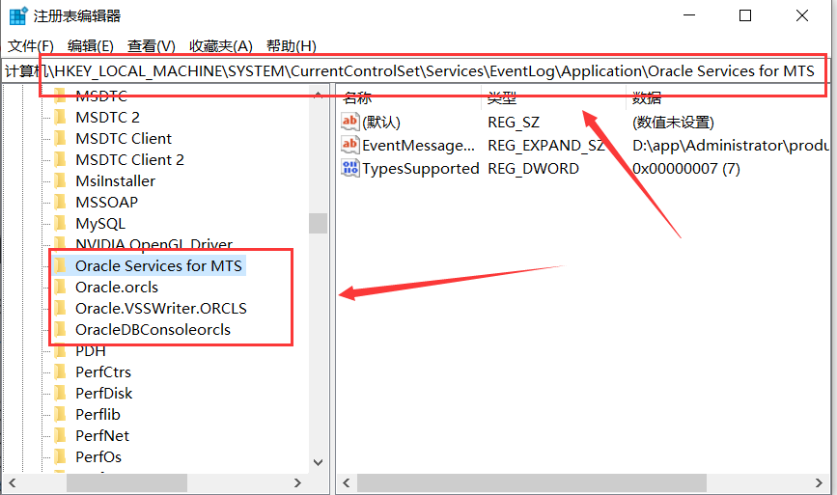Select the MSDTC Client 2 folder icon
Image resolution: width=837 pixels, height=495 pixels.
click(x=60, y=159)
